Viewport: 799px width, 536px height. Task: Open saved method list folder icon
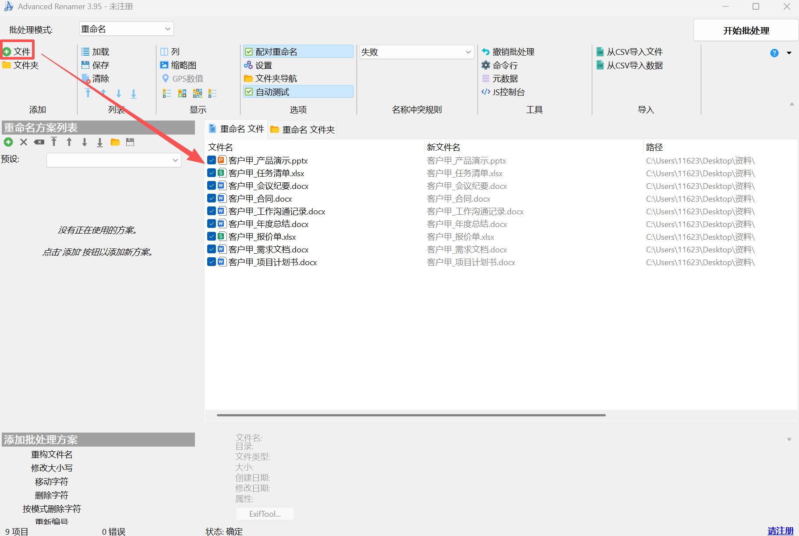[x=115, y=142]
